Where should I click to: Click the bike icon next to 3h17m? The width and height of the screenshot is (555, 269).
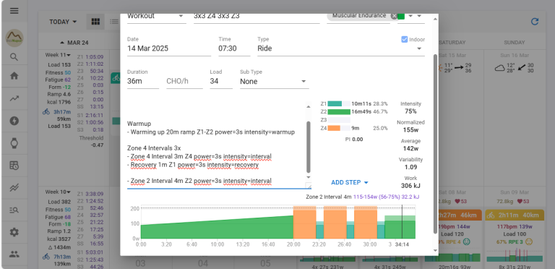[x=46, y=112]
